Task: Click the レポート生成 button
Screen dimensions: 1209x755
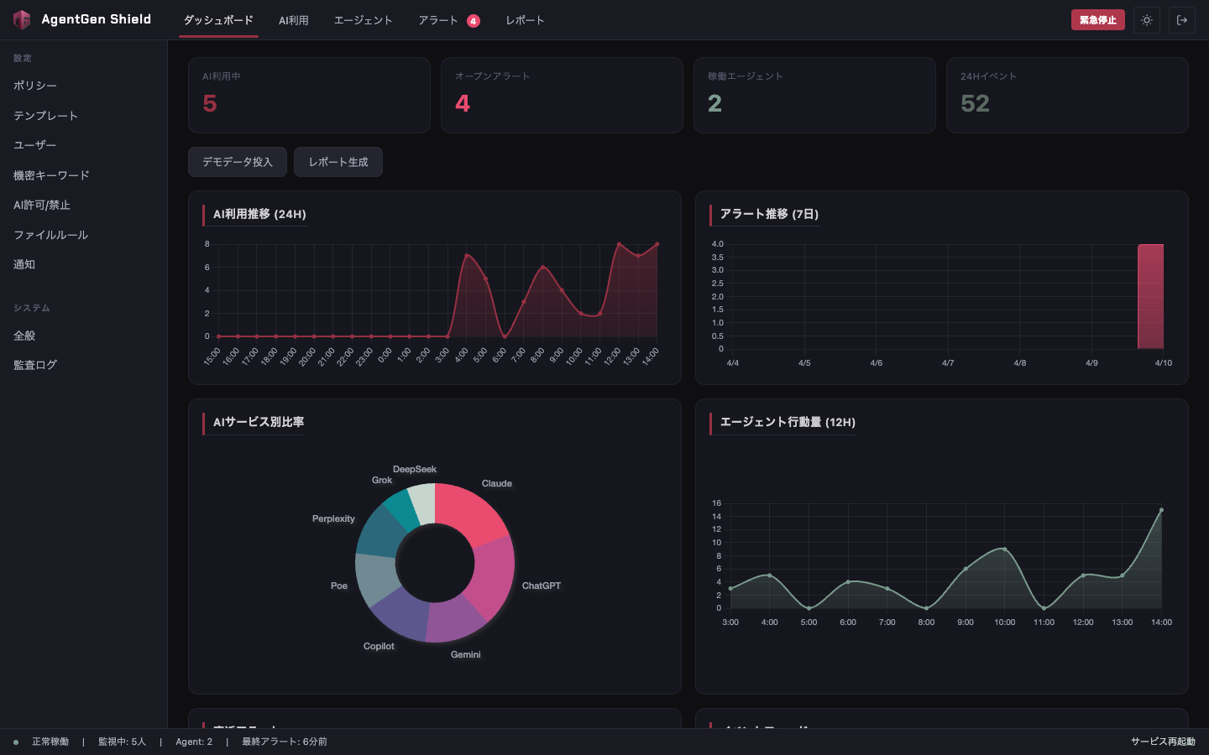Action: point(338,162)
